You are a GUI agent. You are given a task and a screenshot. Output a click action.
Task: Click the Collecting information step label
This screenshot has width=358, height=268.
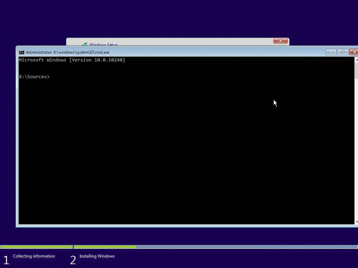[x=34, y=256]
